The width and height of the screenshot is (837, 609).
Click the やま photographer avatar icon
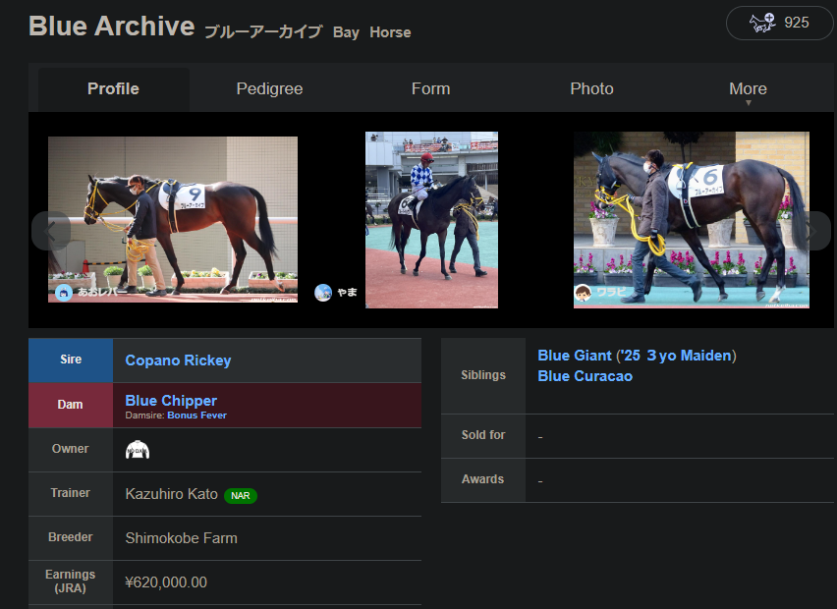323,292
